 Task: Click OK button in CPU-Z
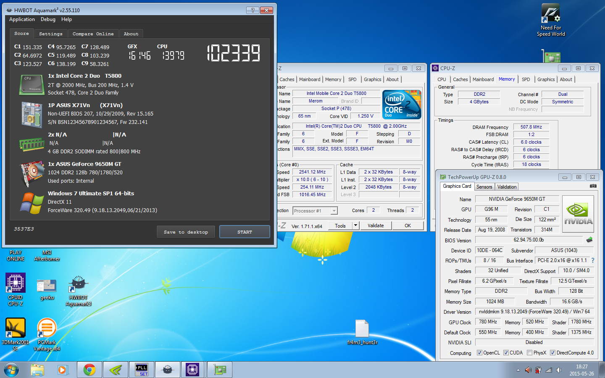point(408,226)
